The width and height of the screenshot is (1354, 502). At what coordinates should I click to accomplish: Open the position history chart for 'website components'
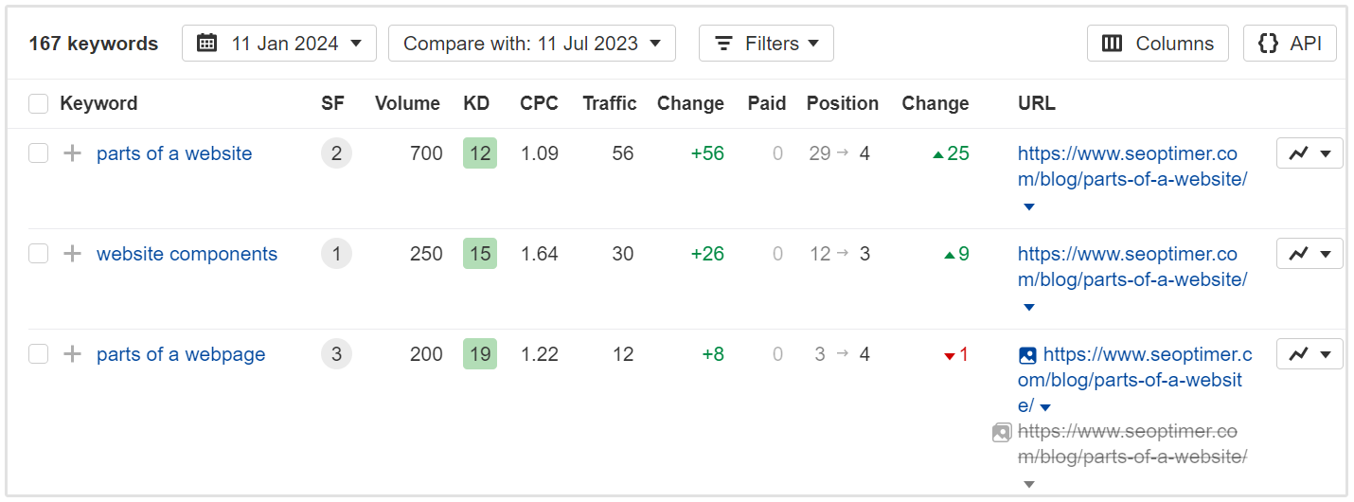(x=1309, y=253)
